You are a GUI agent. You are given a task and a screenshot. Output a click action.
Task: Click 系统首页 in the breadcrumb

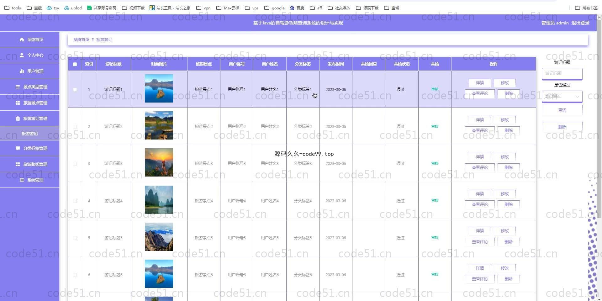(x=81, y=40)
